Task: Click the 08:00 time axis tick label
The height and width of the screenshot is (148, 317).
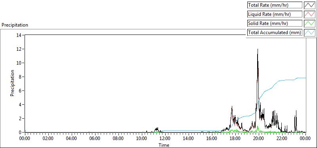Action: (x=118, y=139)
